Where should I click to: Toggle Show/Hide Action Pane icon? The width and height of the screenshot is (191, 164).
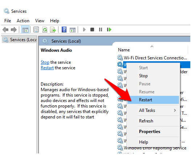pos(73,30)
